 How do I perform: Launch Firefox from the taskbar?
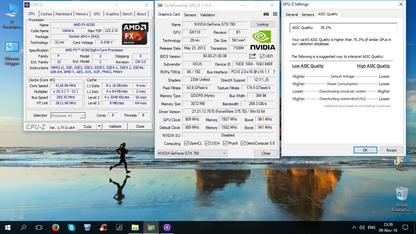56,227
